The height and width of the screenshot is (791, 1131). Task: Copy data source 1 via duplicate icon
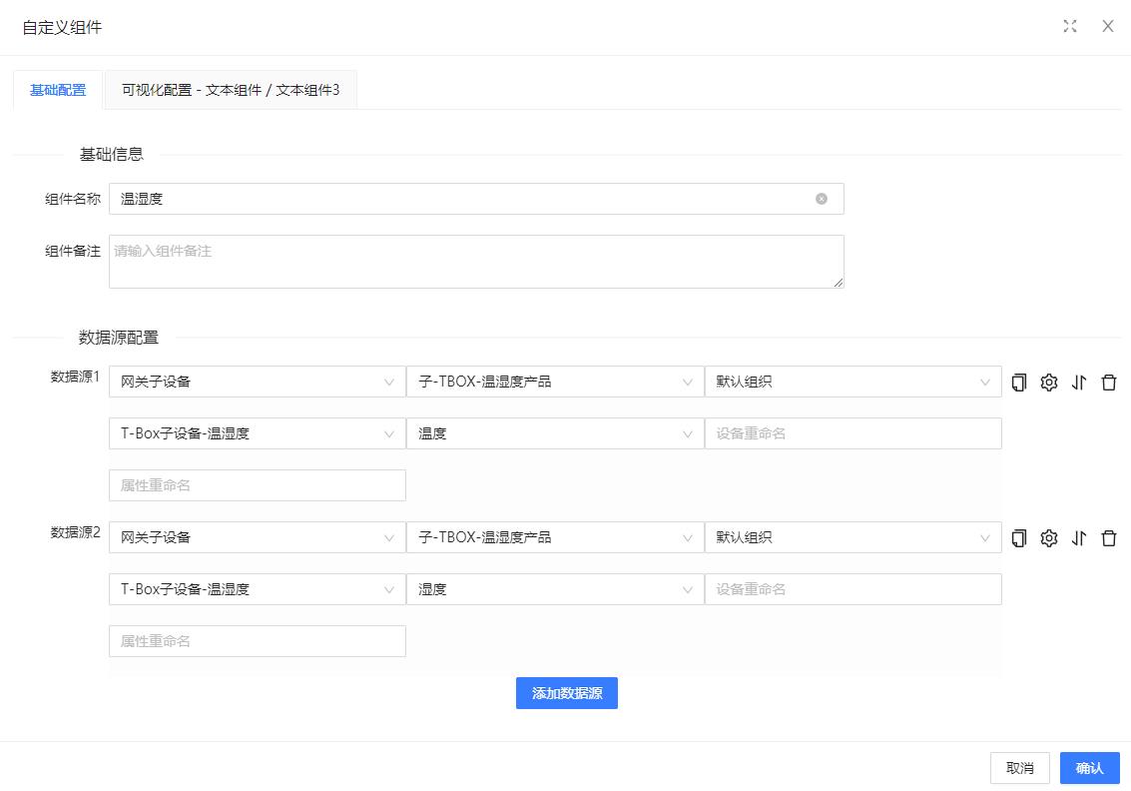(1018, 382)
